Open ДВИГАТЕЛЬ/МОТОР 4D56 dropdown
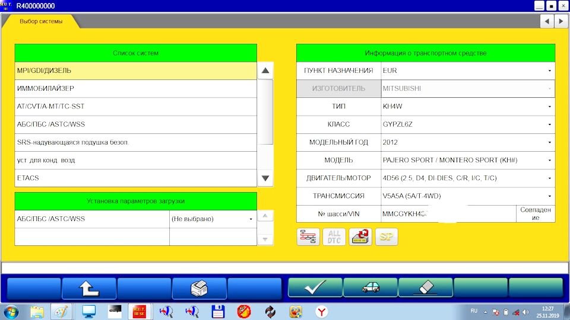 (468, 178)
